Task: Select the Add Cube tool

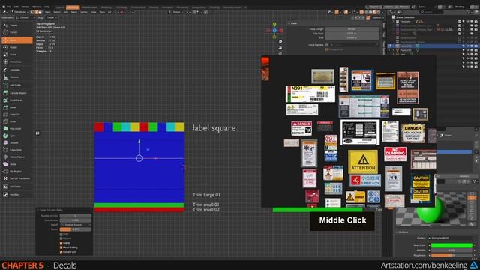Action: 16,85
